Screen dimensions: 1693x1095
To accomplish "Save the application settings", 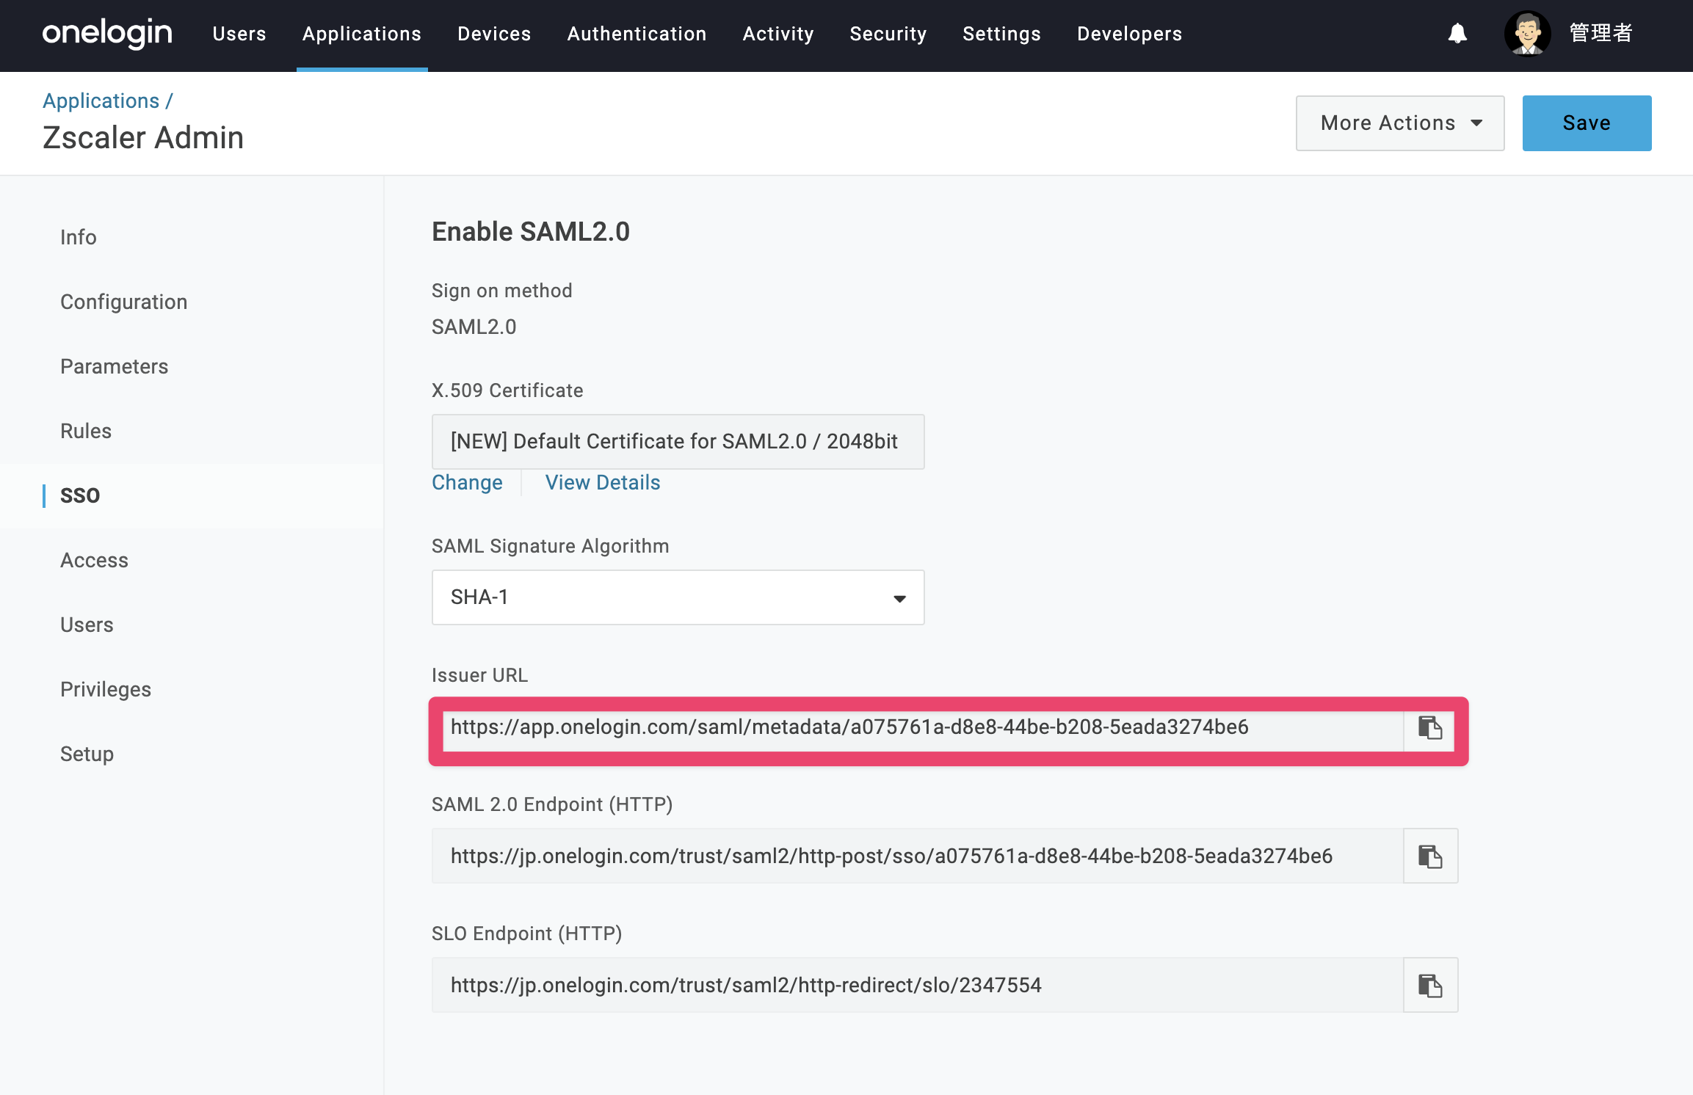I will coord(1587,123).
